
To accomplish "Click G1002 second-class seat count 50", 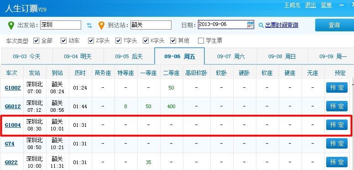I will click(172, 88).
